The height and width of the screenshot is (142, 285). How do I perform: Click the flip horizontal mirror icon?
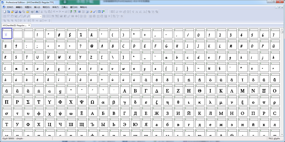pyautogui.click(x=137, y=12)
